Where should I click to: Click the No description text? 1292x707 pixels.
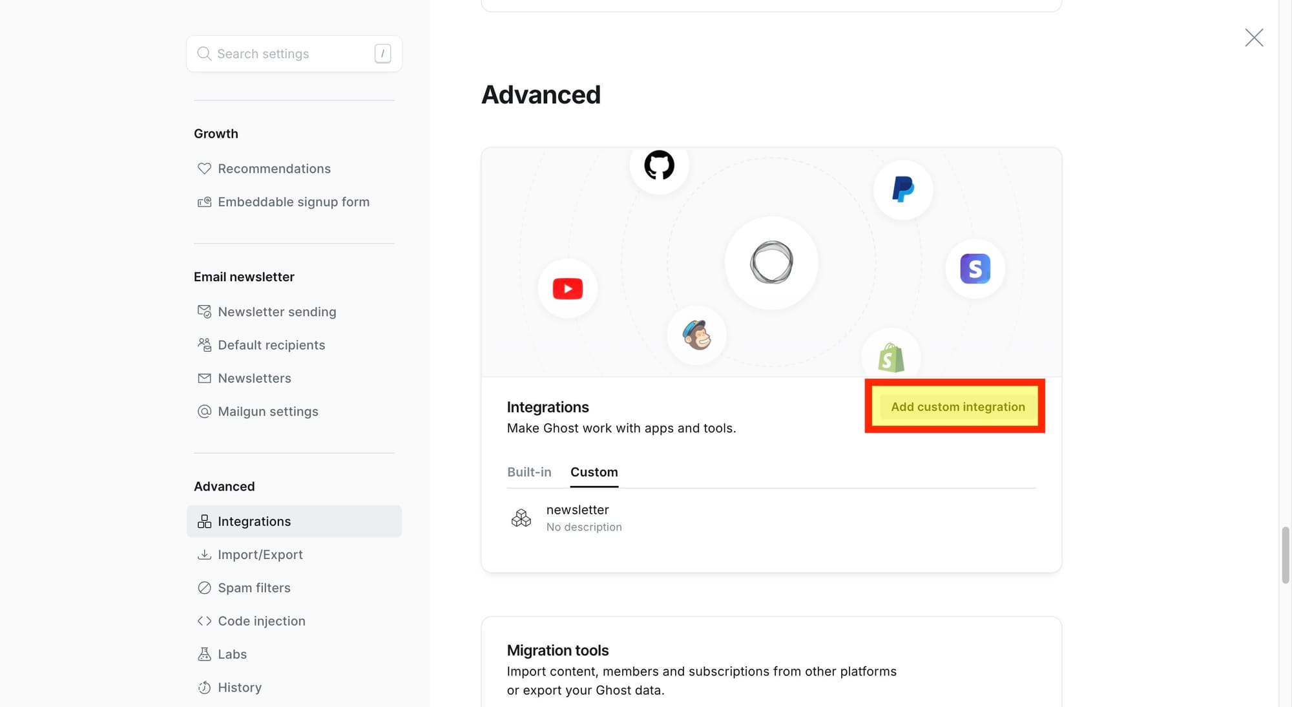click(x=584, y=527)
